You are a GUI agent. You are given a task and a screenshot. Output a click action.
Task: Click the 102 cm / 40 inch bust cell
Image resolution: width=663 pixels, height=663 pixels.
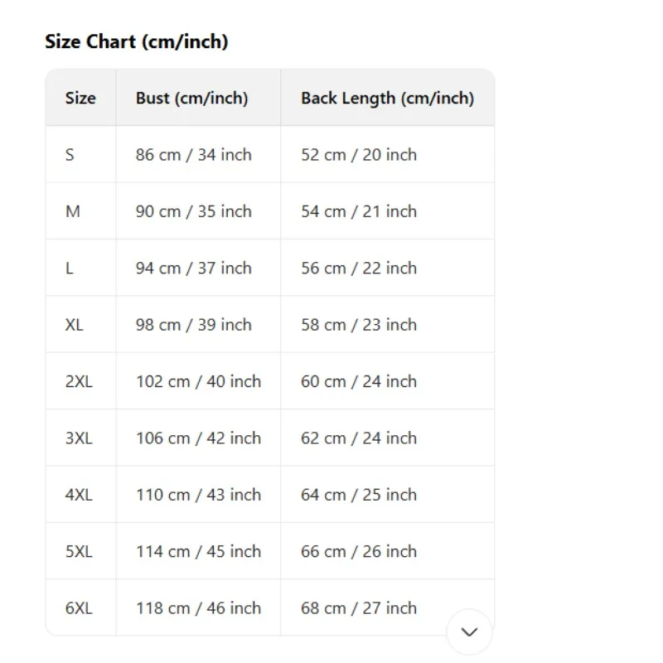(198, 381)
